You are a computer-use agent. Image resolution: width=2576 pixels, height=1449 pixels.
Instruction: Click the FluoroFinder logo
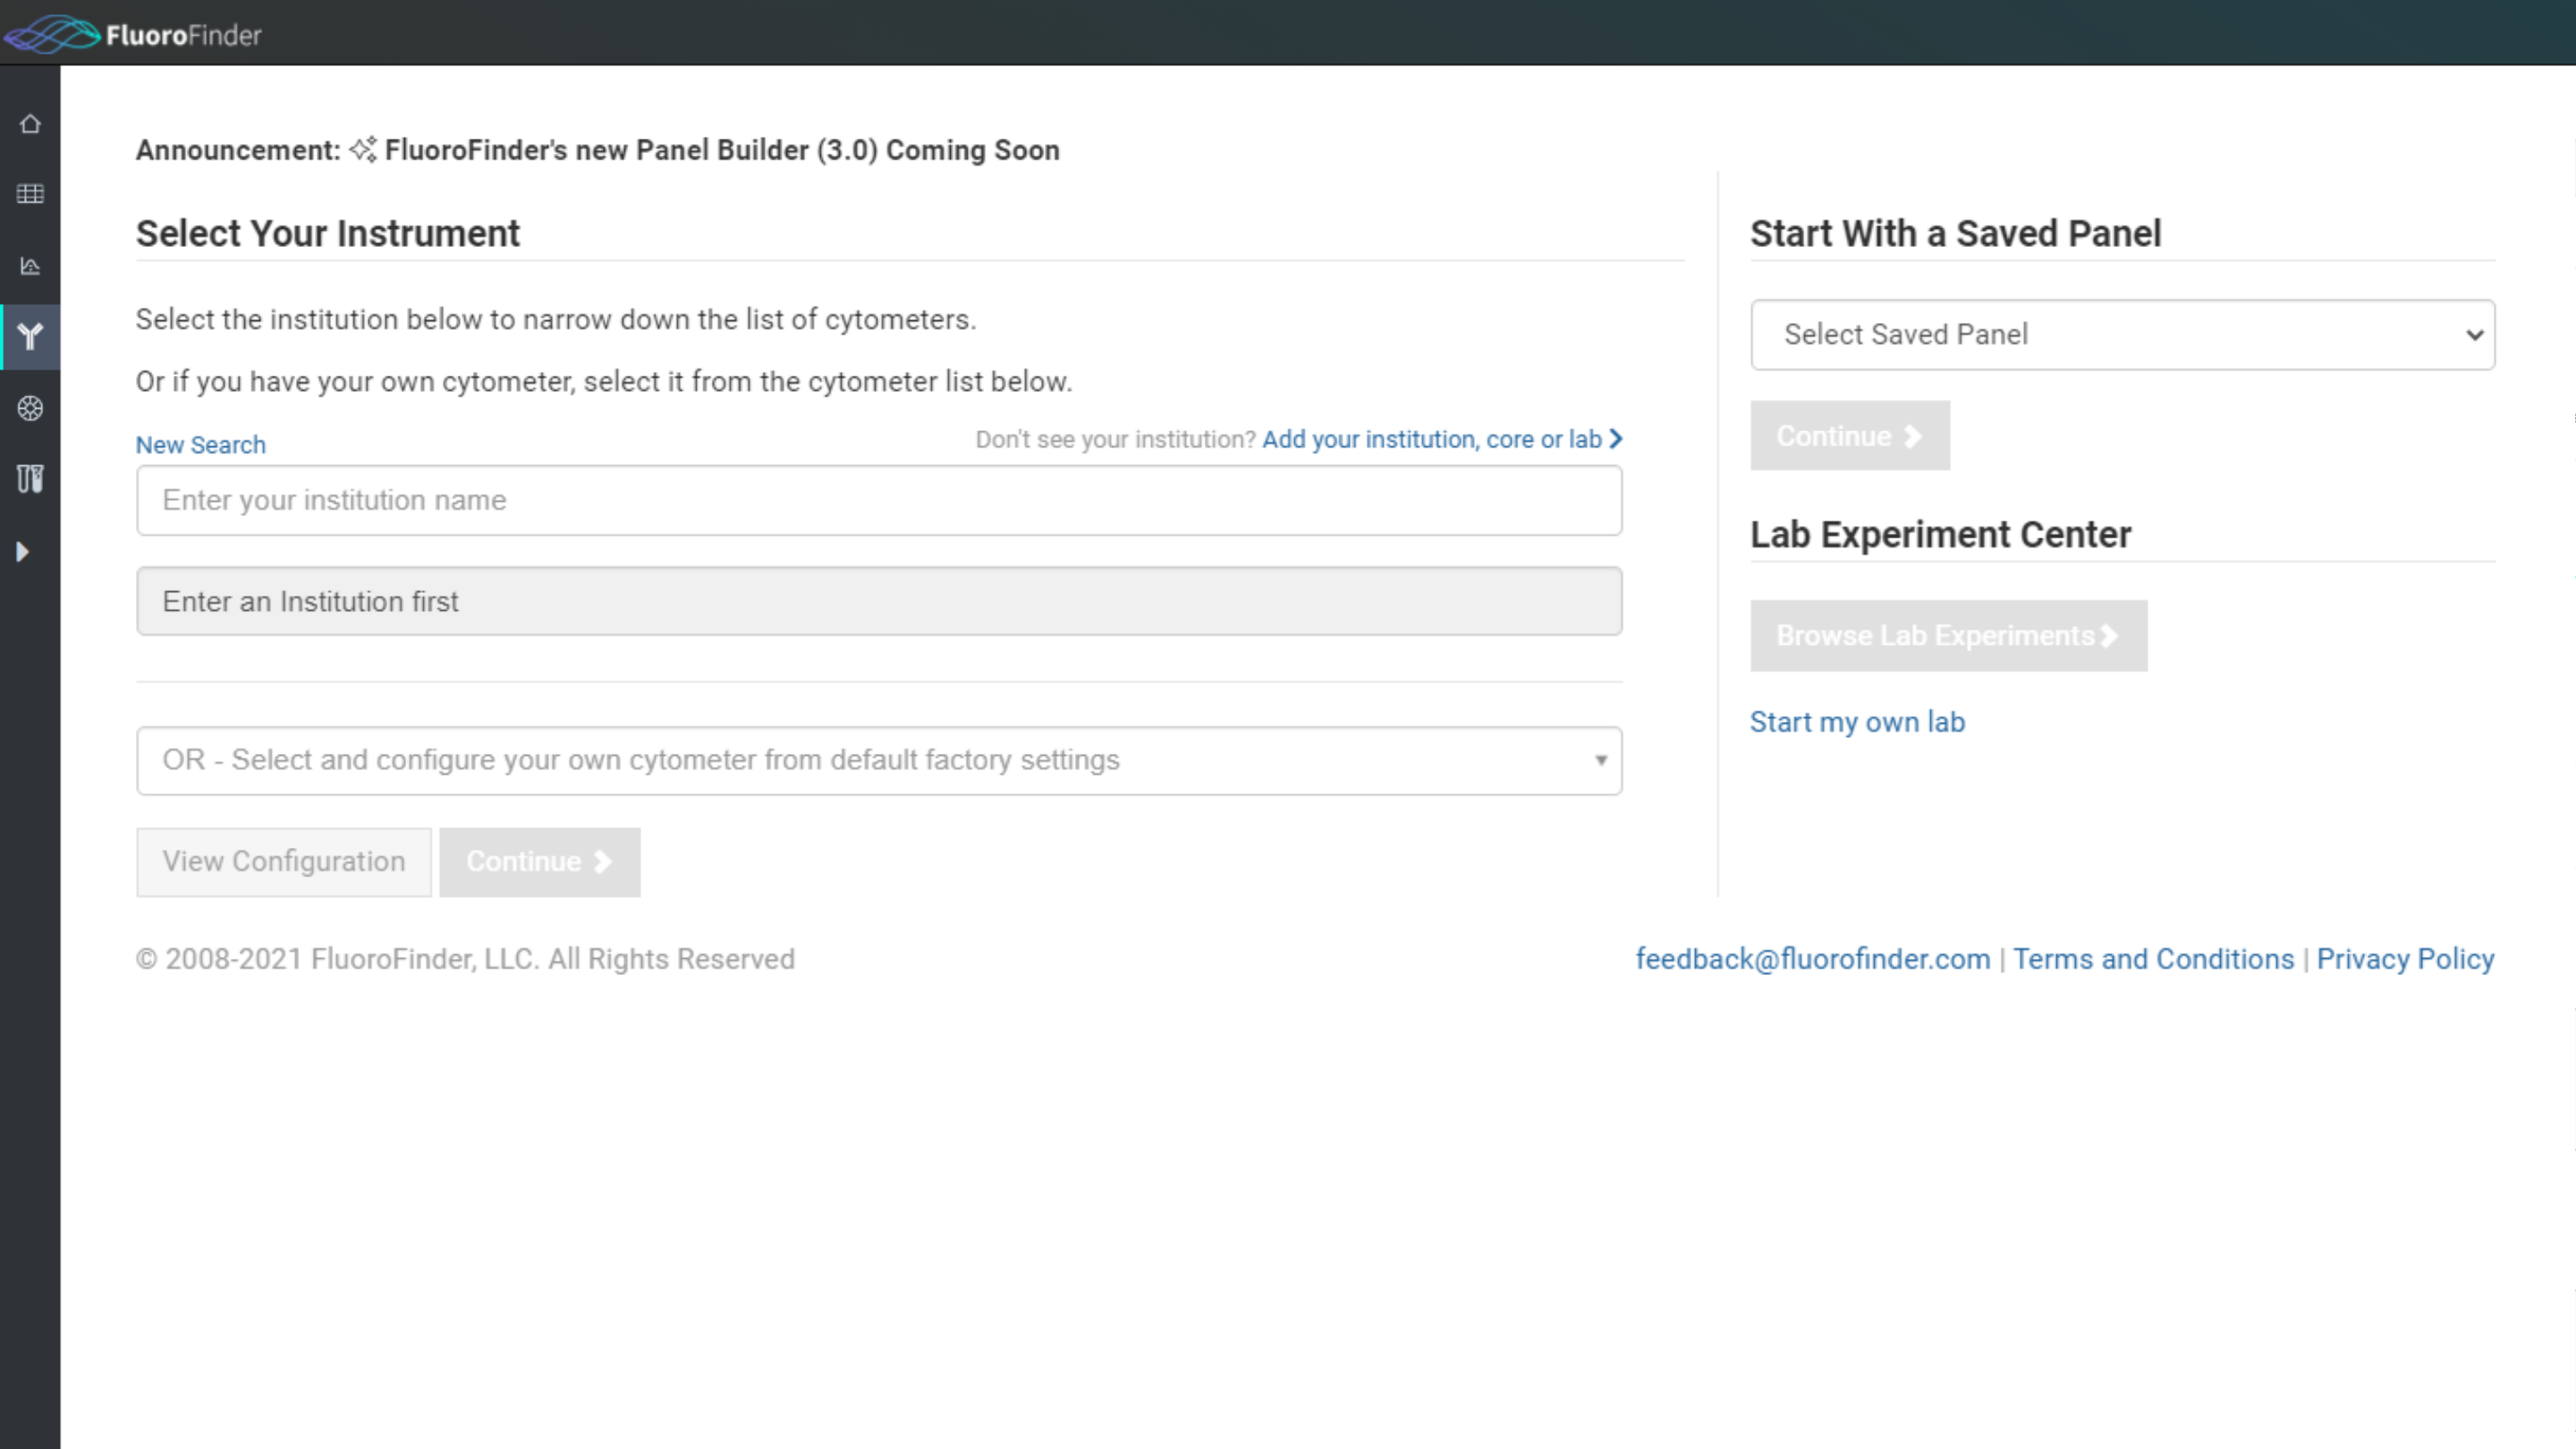point(132,34)
